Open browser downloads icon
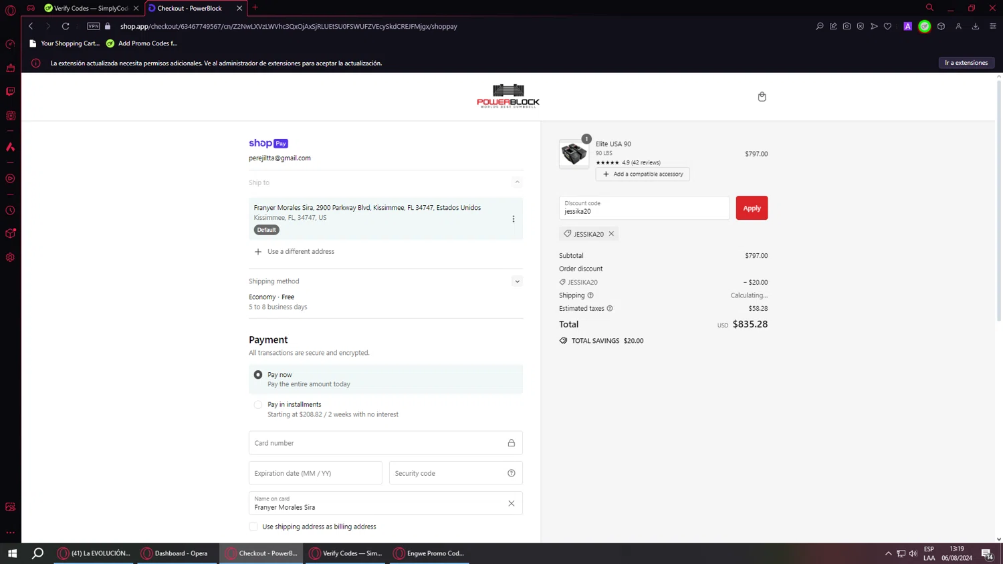 976,26
